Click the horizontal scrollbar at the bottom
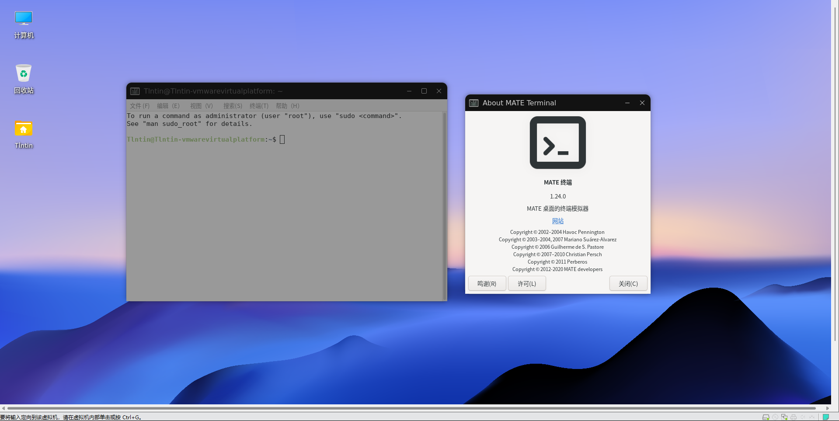 point(411,408)
